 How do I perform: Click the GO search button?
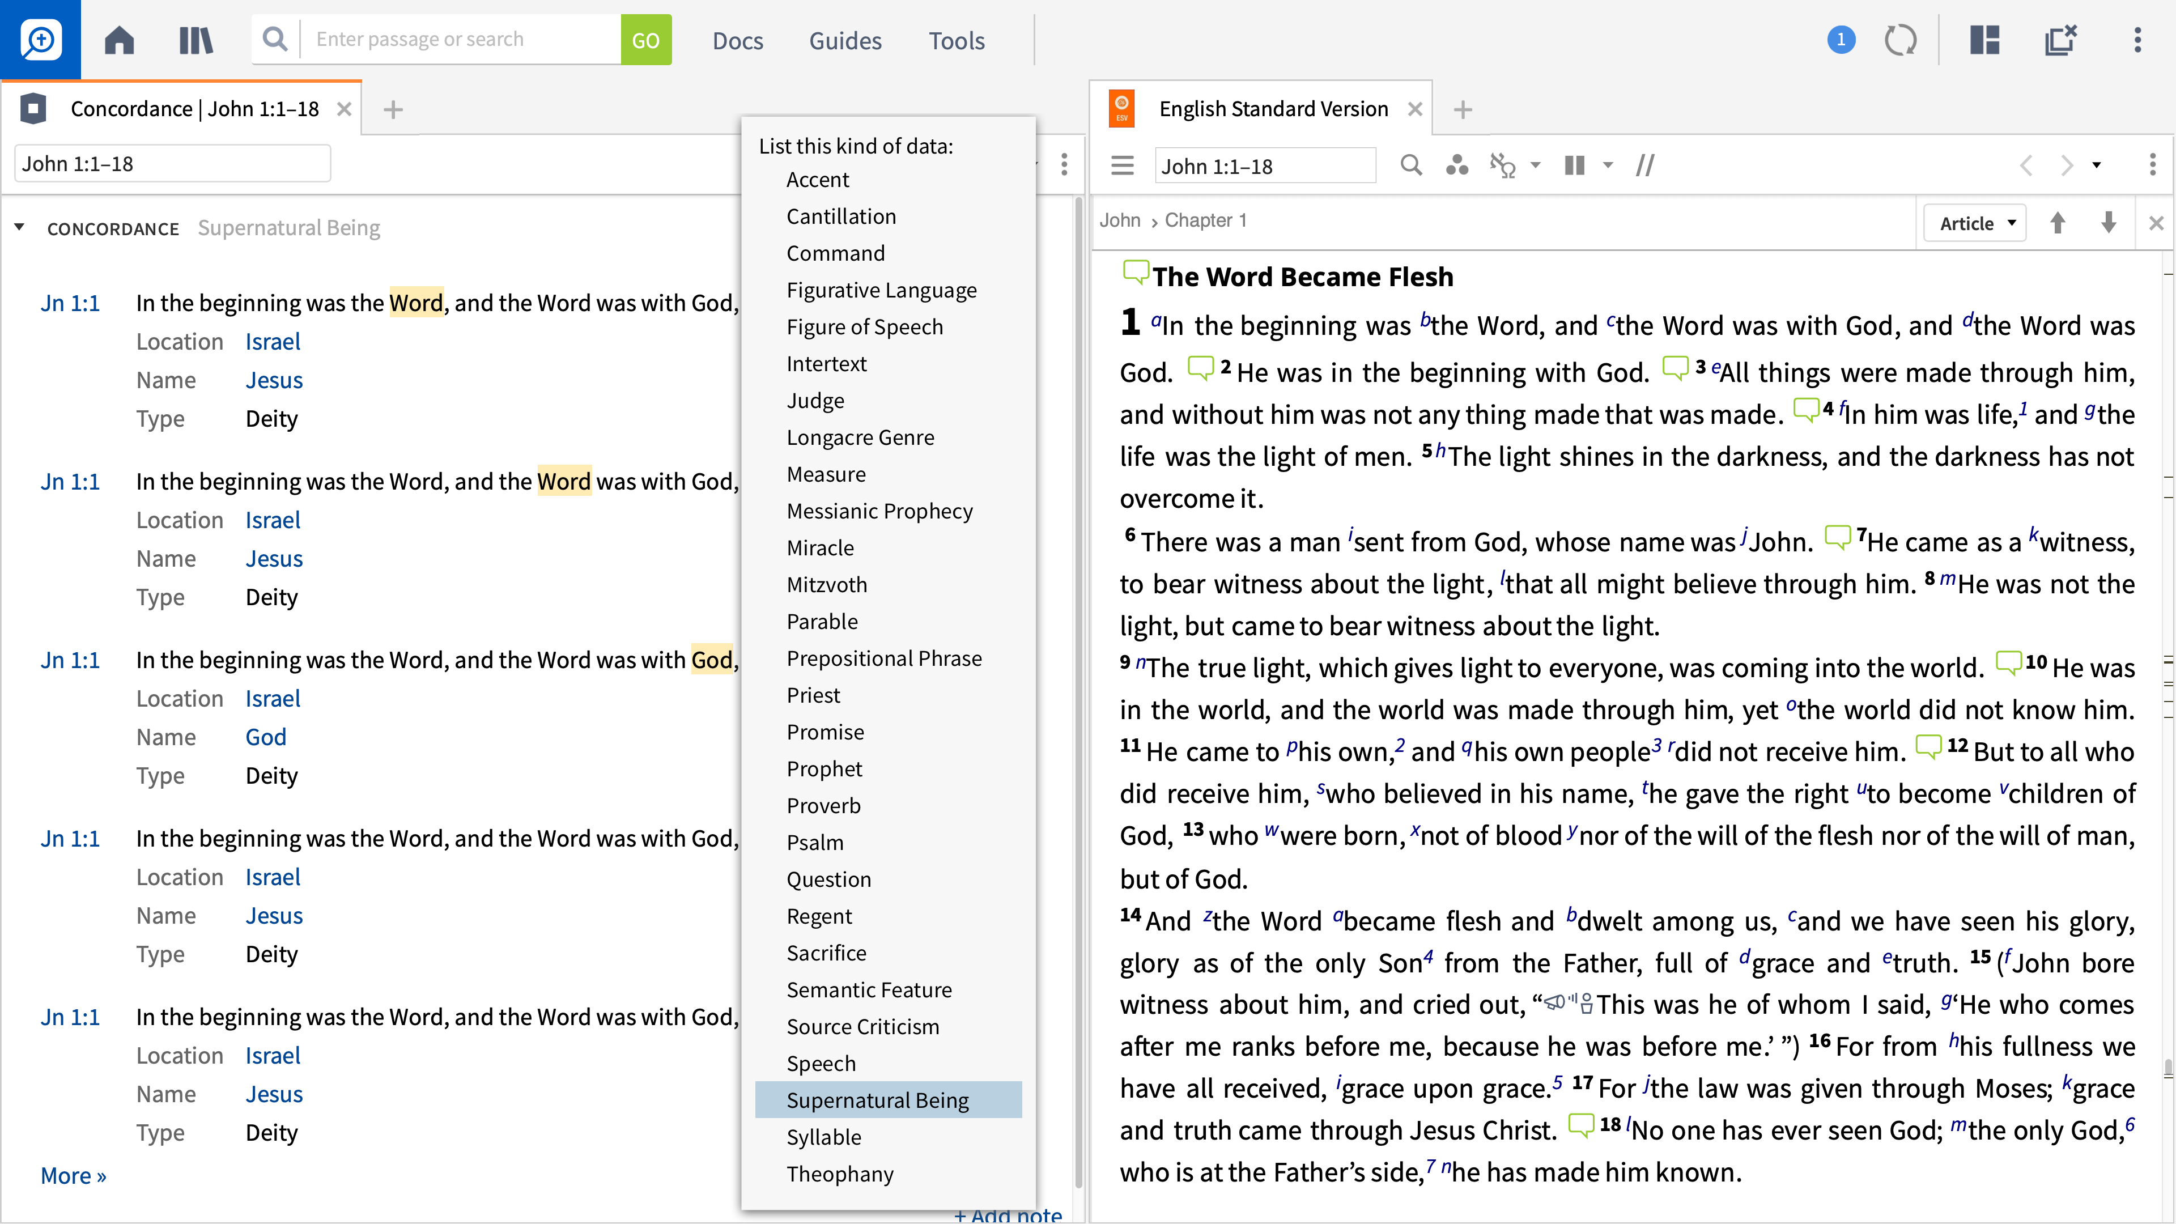click(x=645, y=39)
